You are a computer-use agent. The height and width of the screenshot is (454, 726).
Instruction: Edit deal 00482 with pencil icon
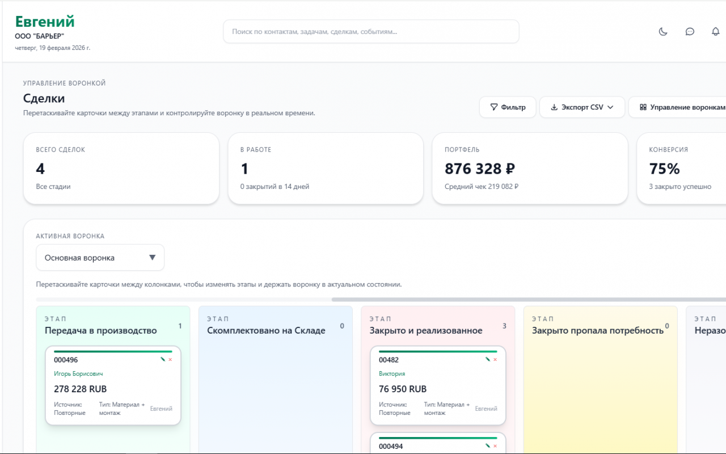[488, 360]
